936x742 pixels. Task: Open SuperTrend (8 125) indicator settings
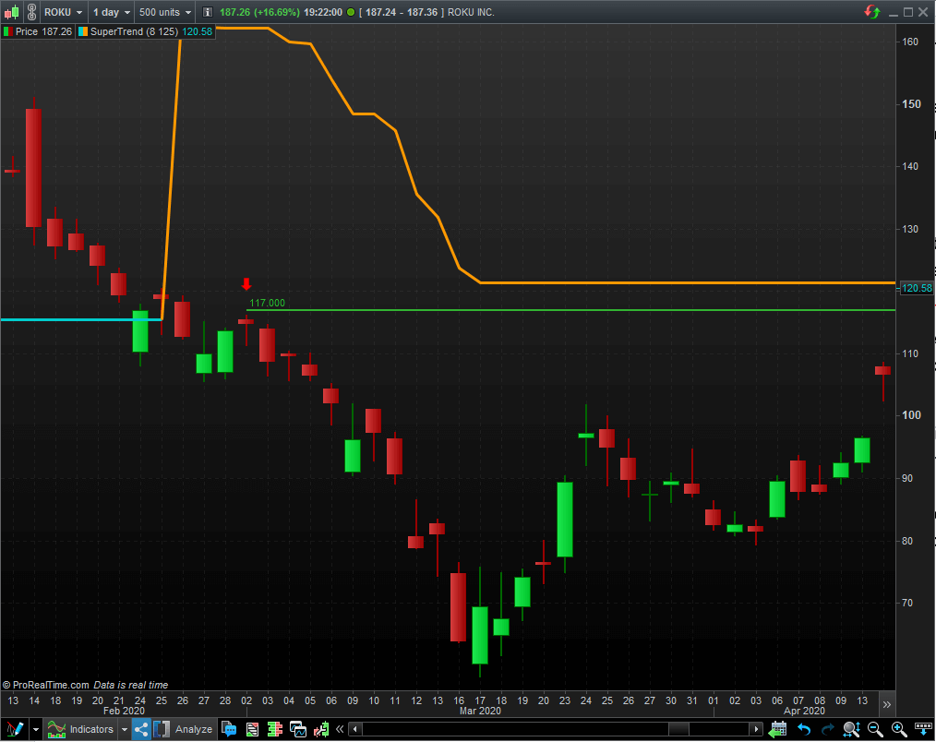pos(135,31)
